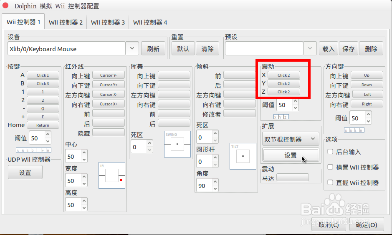Decrease the 圆形杆 value
Viewport: 392px width, 235px height.
tap(215, 165)
